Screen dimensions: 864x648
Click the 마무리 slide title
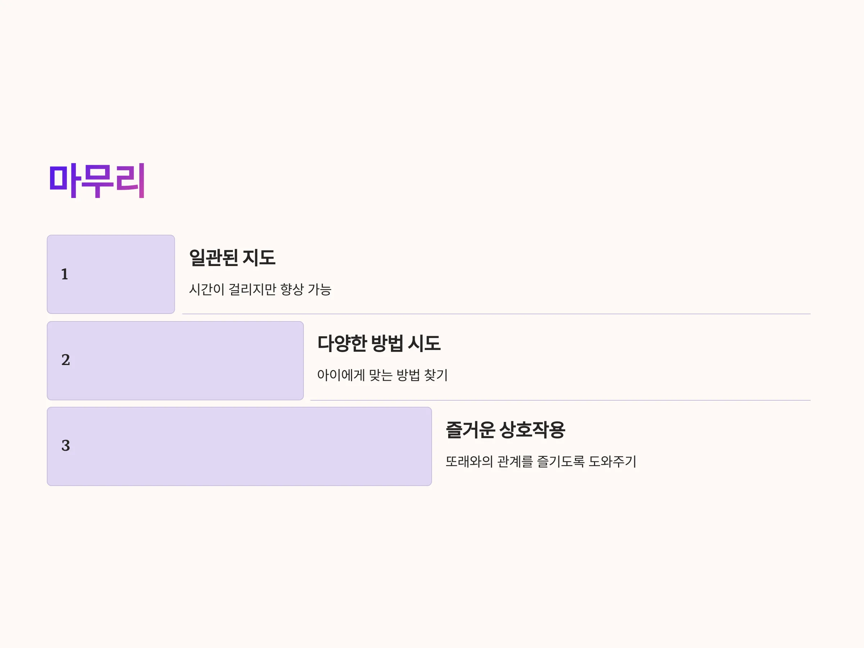tap(97, 181)
